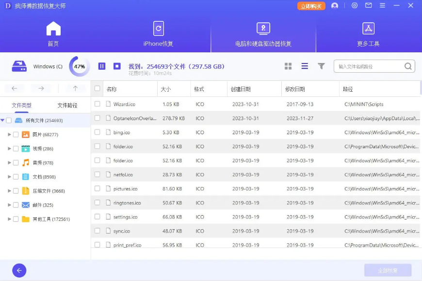Image resolution: width=422 pixels, height=281 pixels.
Task: Open the 电脑和硬盘驱动器恢复 monitor icon
Action: 263,29
